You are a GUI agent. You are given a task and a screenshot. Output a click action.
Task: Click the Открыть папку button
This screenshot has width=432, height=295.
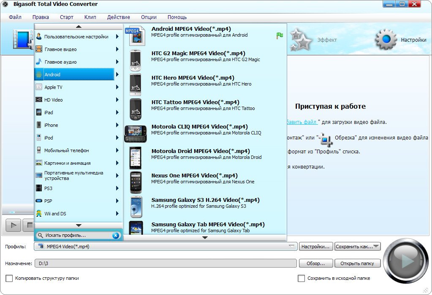pos(357,263)
